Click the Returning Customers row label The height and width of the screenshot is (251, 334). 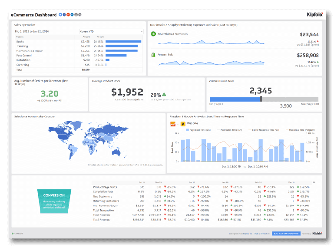click(106, 201)
